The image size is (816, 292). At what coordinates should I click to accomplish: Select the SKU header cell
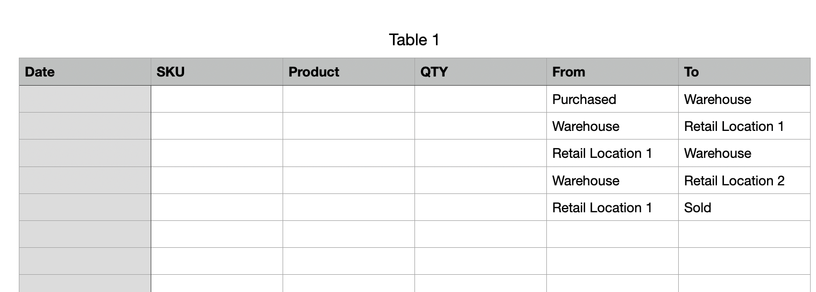[x=217, y=72]
